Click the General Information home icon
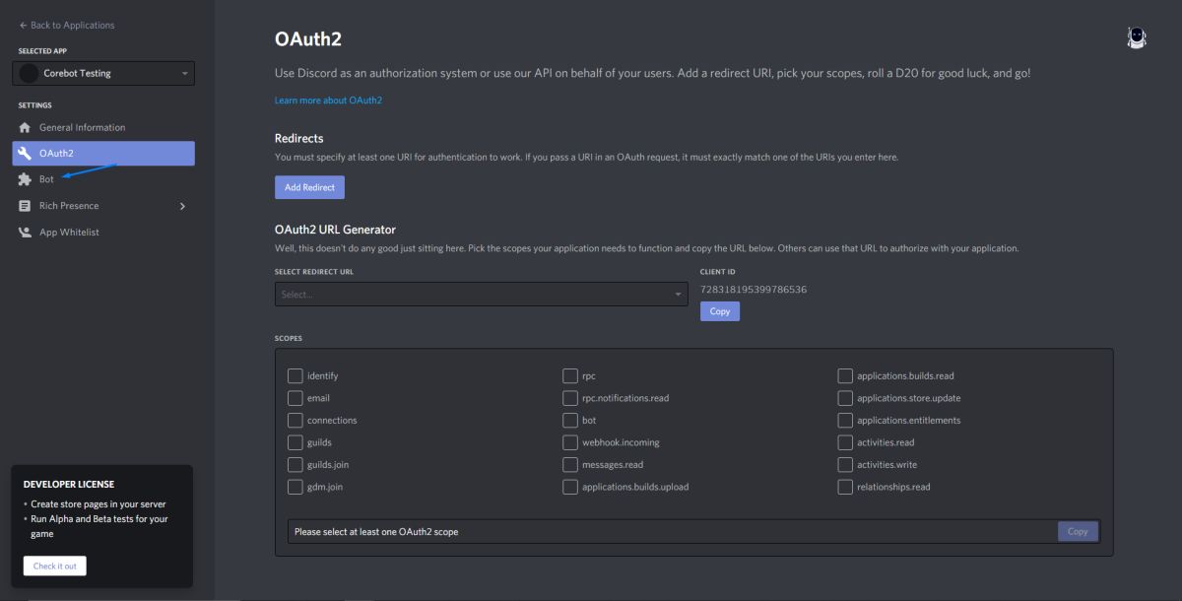Screen dimensions: 1182x601 25,128
